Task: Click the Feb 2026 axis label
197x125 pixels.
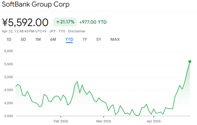Action: pos(61,121)
